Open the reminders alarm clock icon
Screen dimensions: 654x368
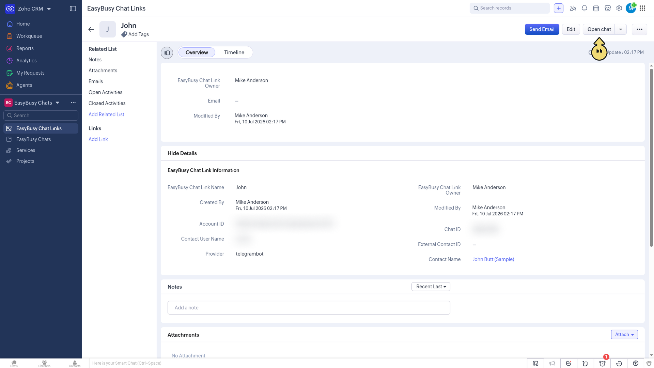pyautogui.click(x=602, y=364)
